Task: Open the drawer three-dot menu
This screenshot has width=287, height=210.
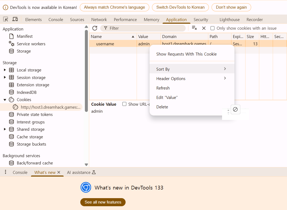Action: pos(5,172)
